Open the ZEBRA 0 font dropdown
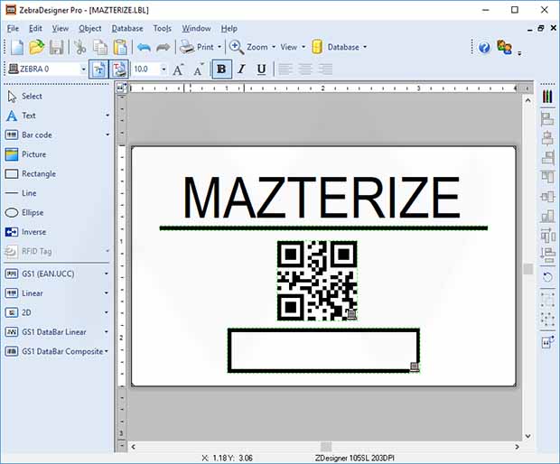This screenshot has height=464, width=560. pos(83,70)
